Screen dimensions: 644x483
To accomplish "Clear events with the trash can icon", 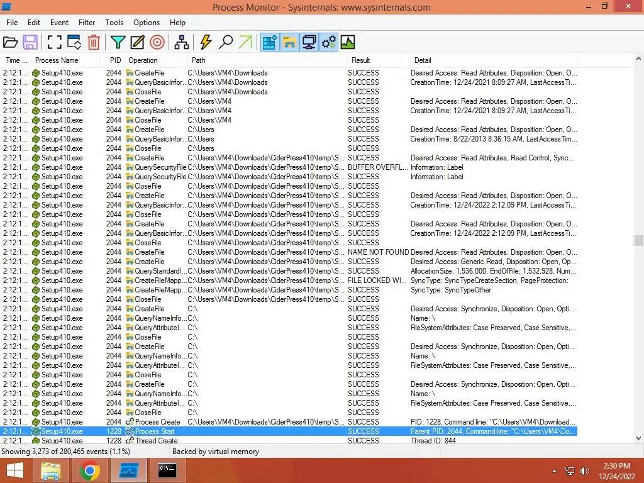I will click(94, 42).
